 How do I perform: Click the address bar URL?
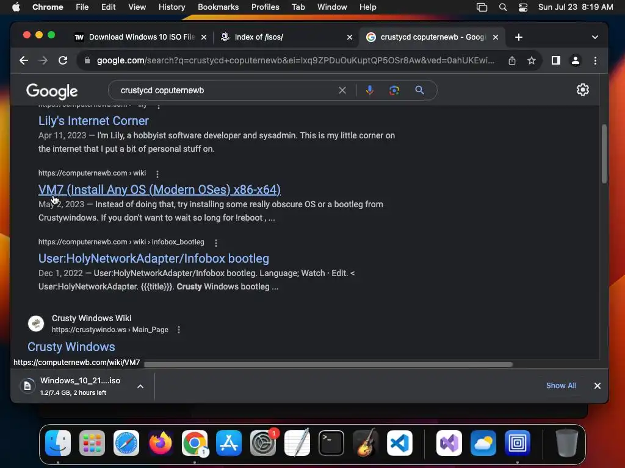[x=295, y=60]
